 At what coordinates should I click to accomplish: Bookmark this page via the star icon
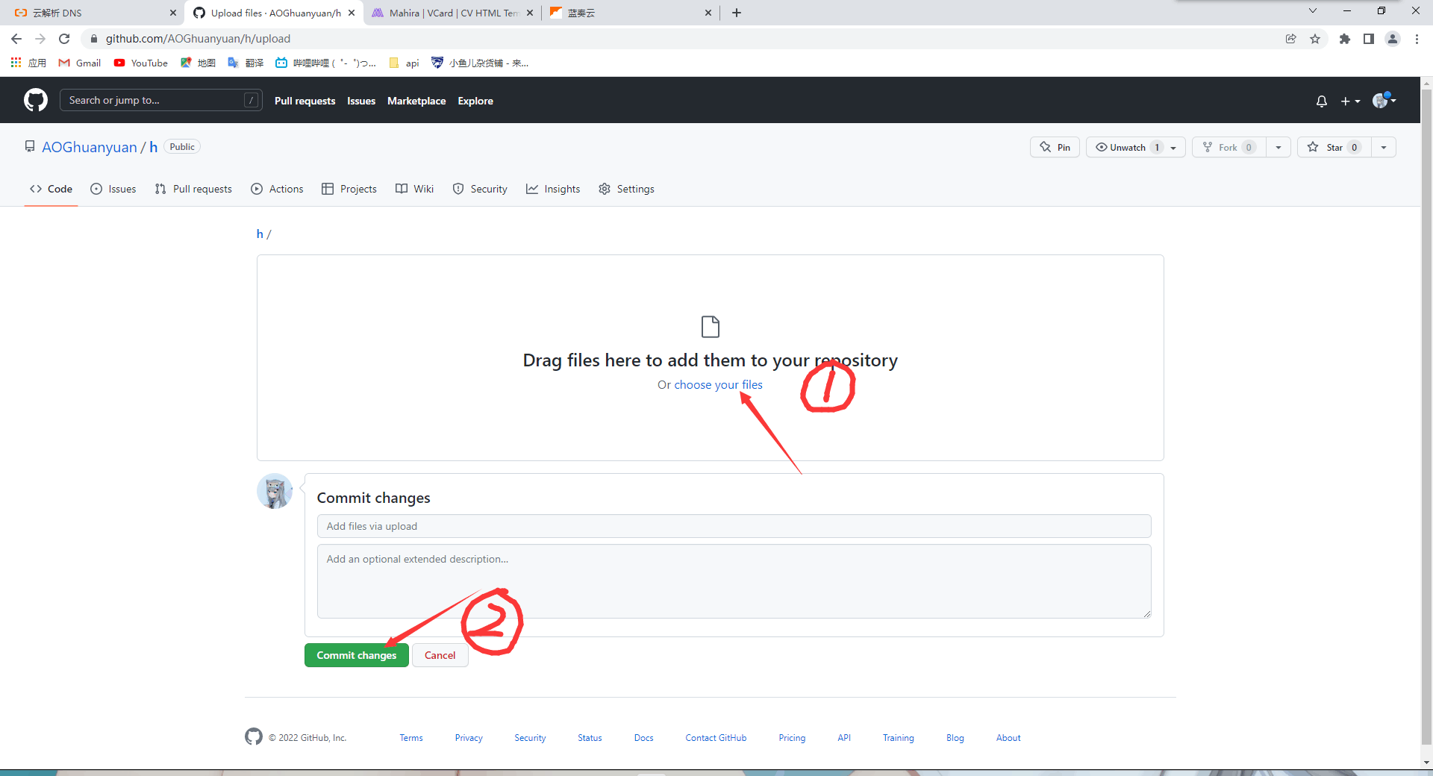point(1317,39)
